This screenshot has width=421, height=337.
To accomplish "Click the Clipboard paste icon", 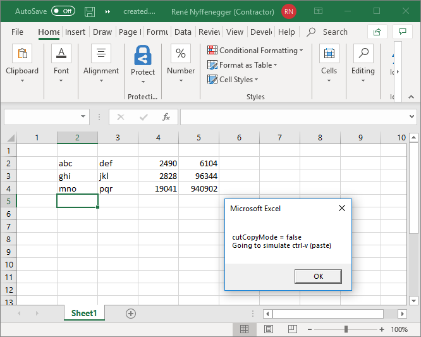I will click(22, 54).
